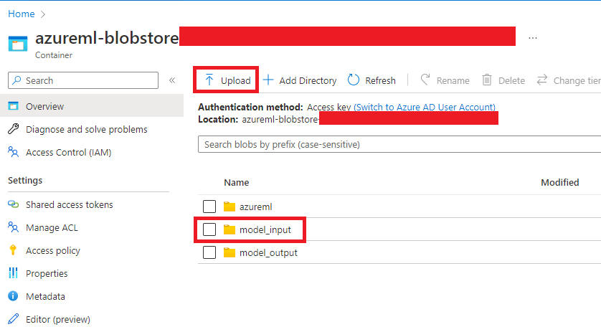Click the Search blobs by prefix field
The width and height of the screenshot is (601, 332).
click(399, 145)
